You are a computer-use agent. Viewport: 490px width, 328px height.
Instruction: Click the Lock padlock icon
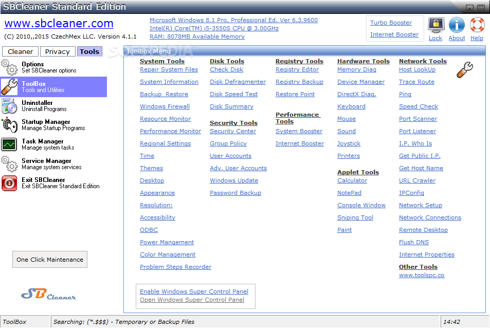click(436, 26)
